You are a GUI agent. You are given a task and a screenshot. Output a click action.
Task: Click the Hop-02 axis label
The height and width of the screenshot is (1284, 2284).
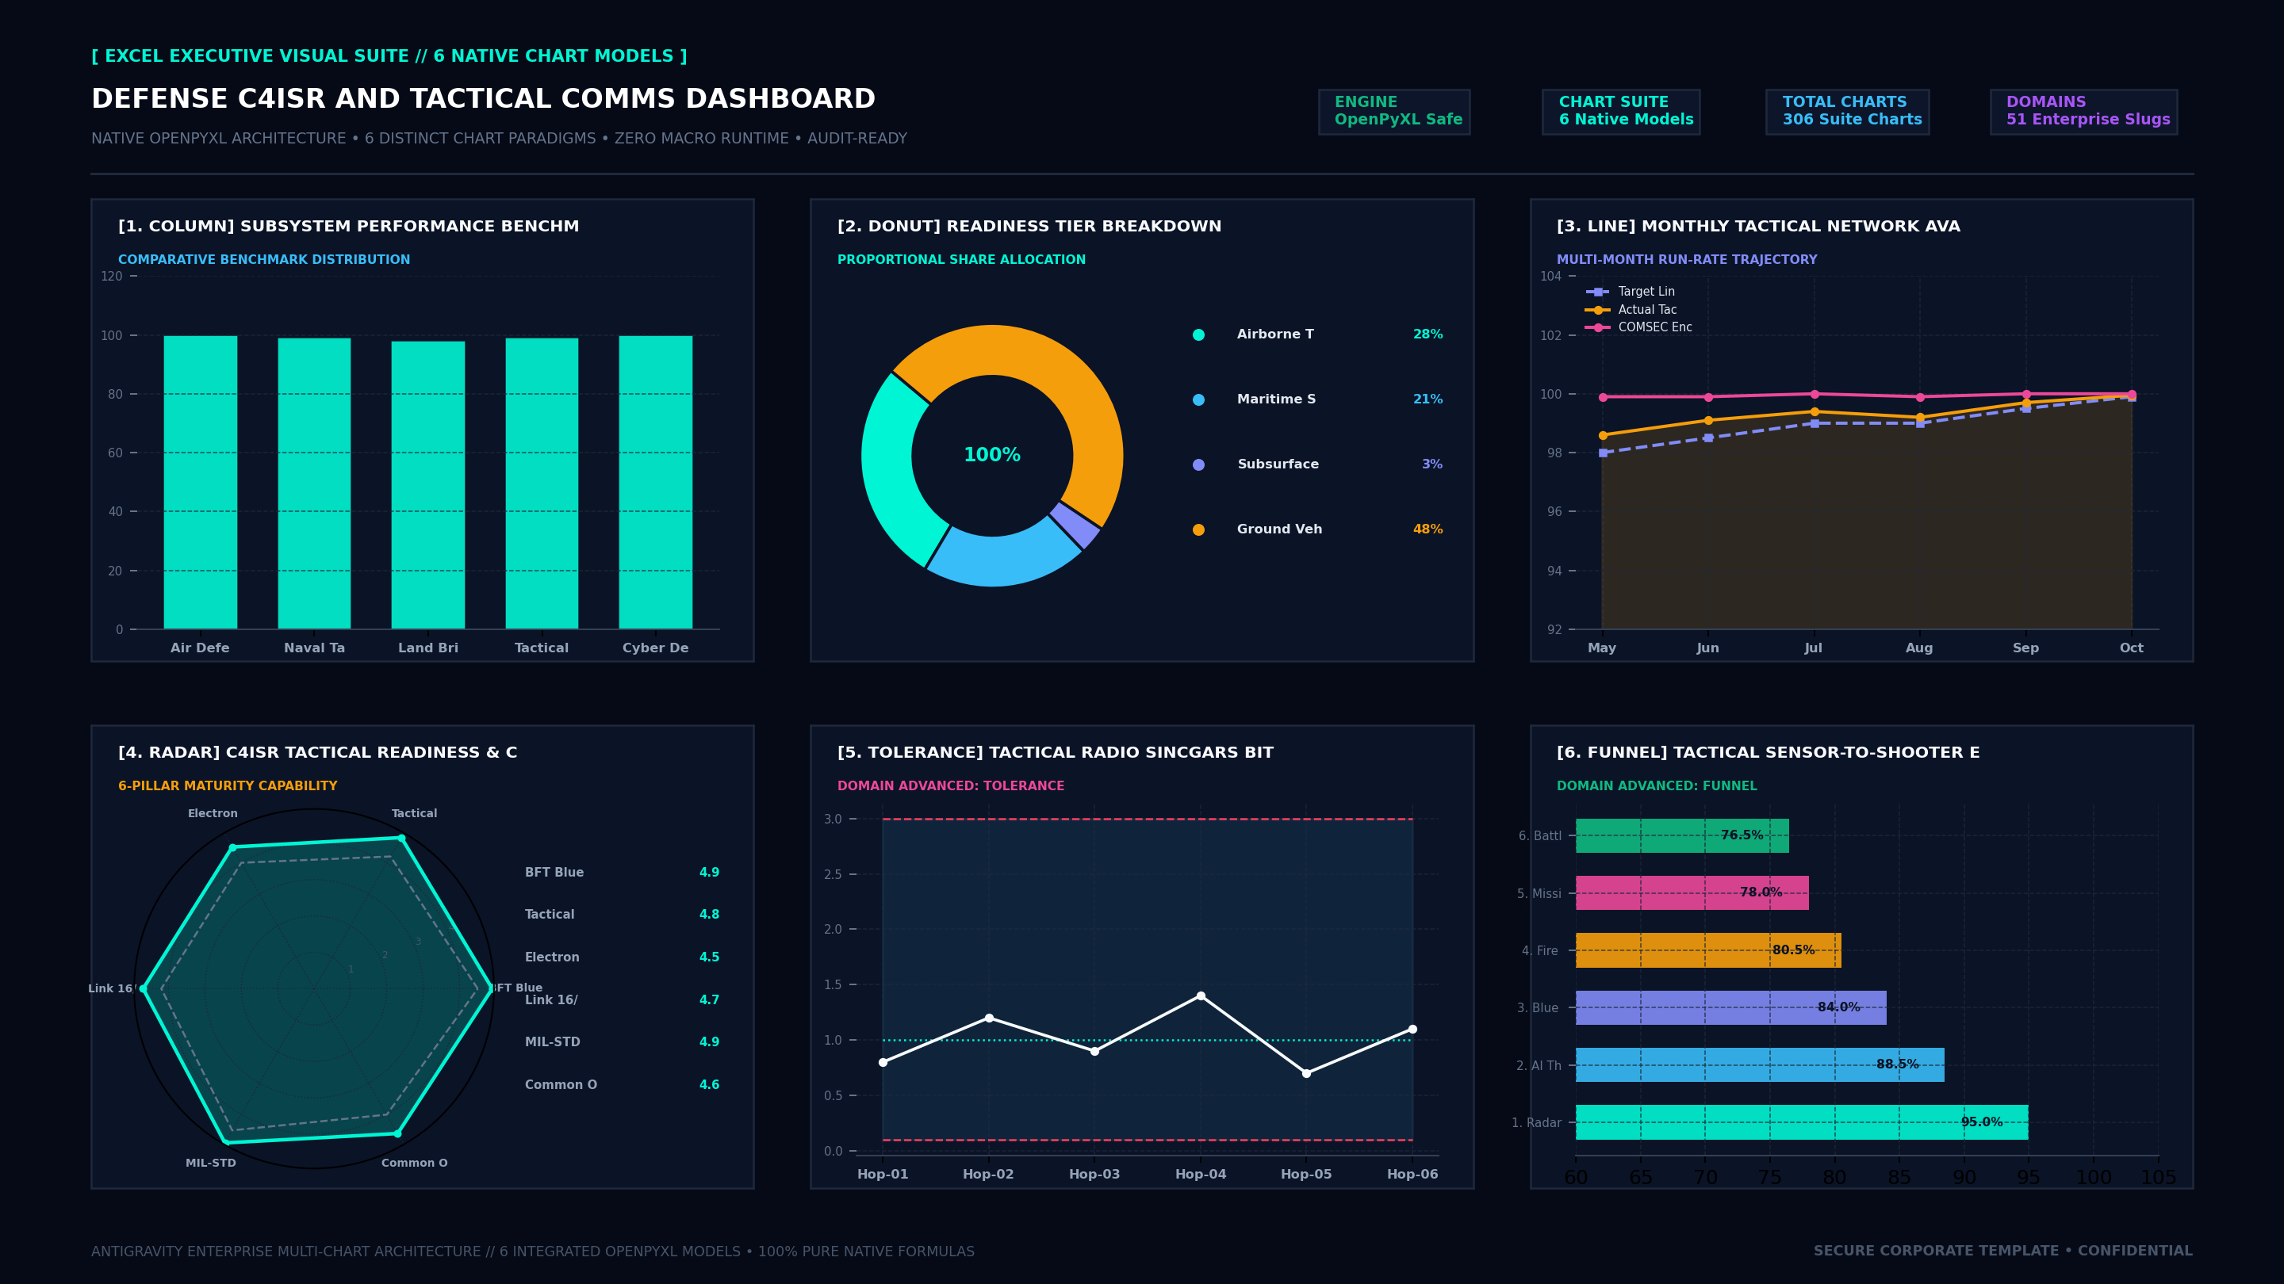pos(989,1174)
